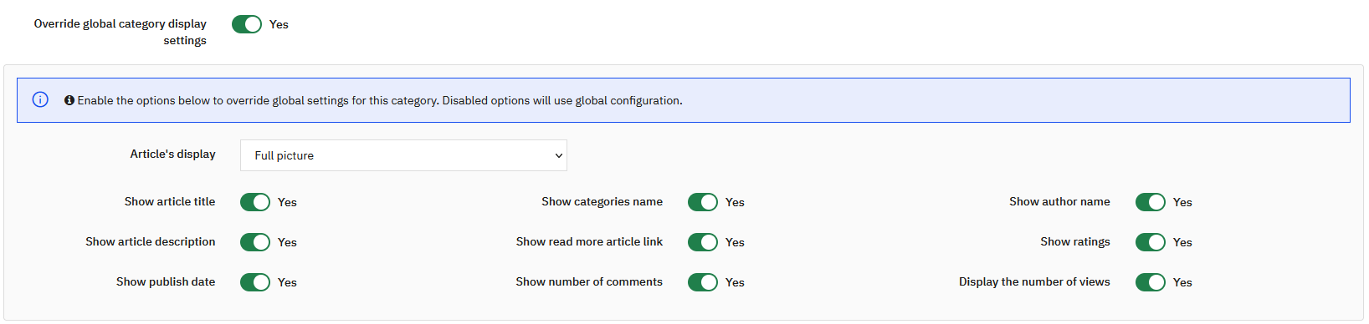
Task: Disable Show categories name toggle
Action: tap(703, 202)
